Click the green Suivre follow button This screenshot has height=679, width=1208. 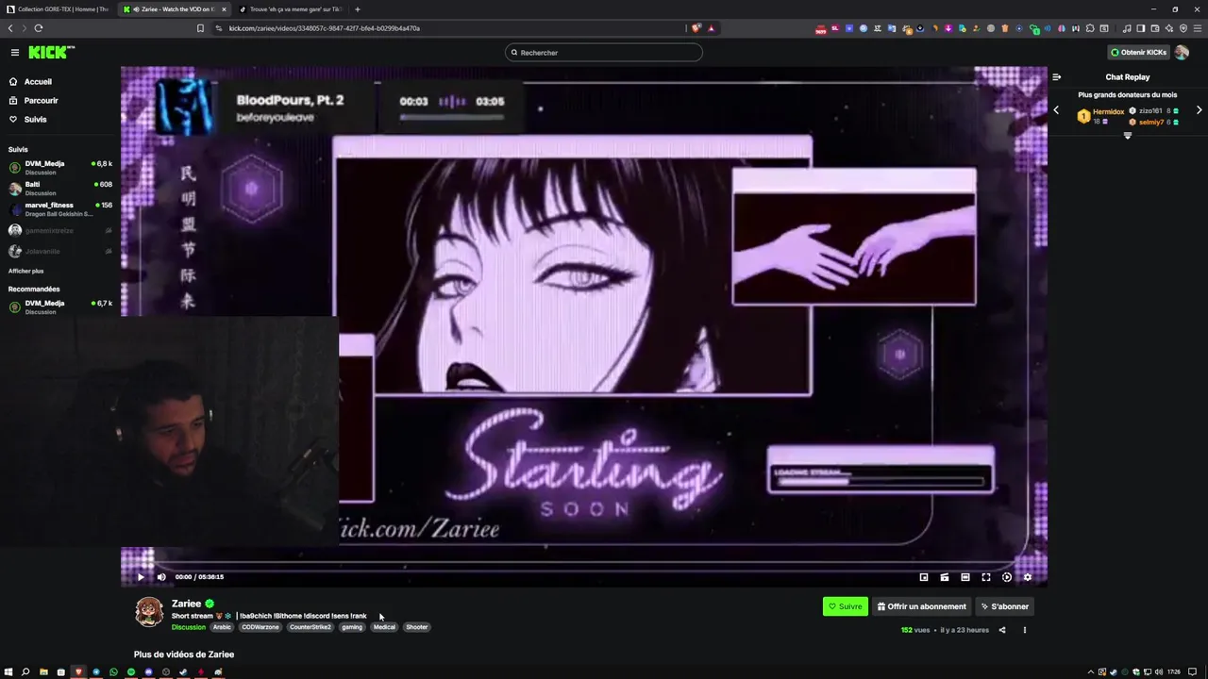click(x=845, y=606)
